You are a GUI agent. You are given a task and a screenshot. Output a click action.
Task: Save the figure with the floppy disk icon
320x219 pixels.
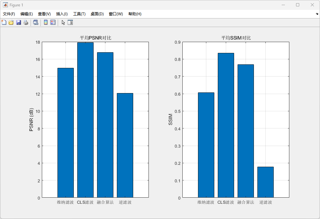19,22
